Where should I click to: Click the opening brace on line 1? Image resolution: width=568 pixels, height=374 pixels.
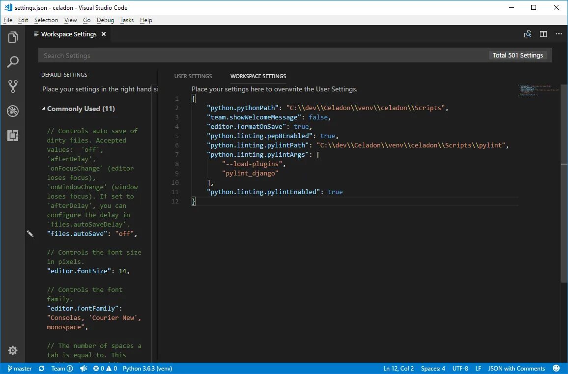point(194,99)
